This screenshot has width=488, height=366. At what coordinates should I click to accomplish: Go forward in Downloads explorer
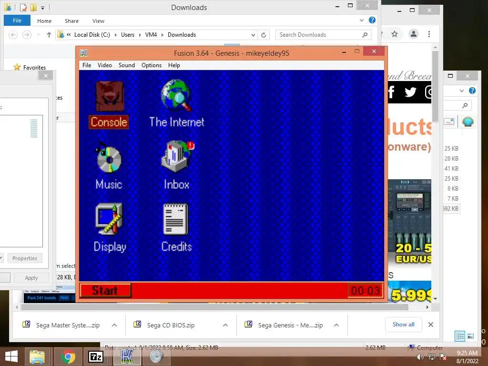coord(27,34)
